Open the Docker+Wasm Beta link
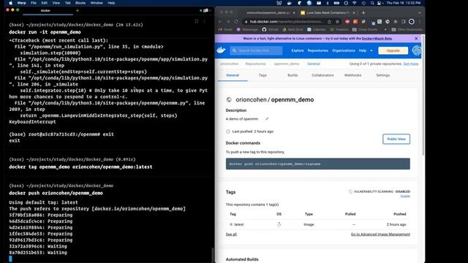 tap(377, 39)
